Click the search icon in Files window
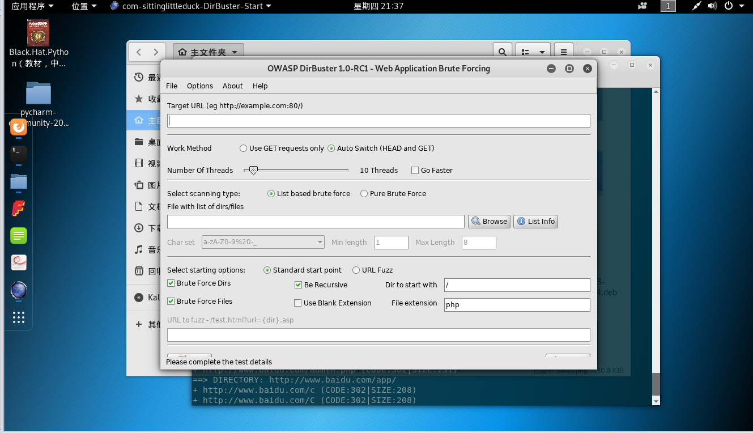The height and width of the screenshot is (433, 753). (x=503, y=52)
